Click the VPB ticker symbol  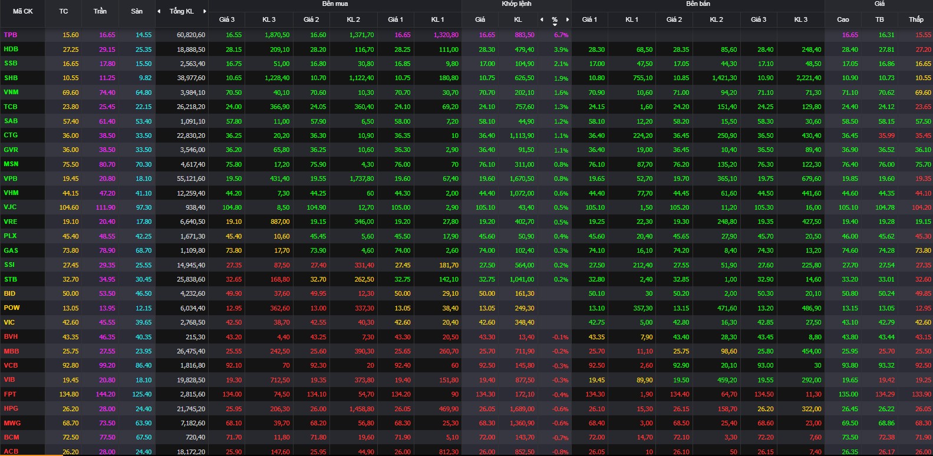coord(11,179)
